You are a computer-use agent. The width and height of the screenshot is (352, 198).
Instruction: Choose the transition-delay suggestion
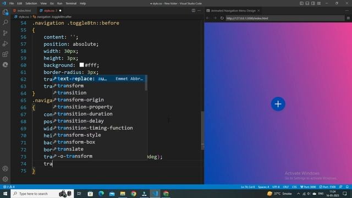[x=99, y=121]
